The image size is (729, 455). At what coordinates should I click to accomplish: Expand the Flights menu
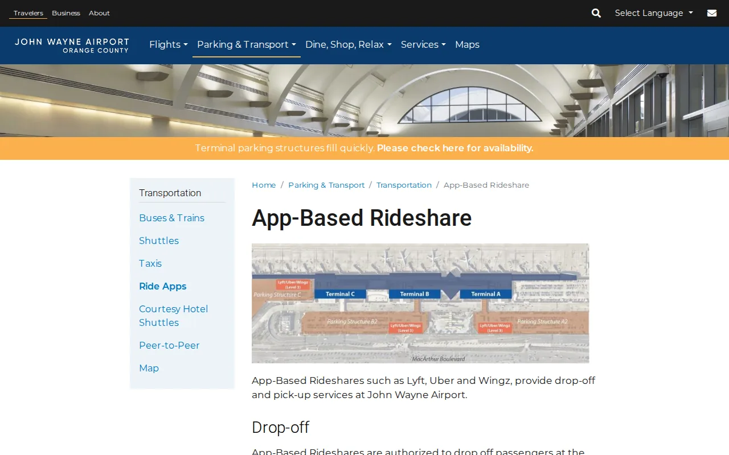(169, 44)
